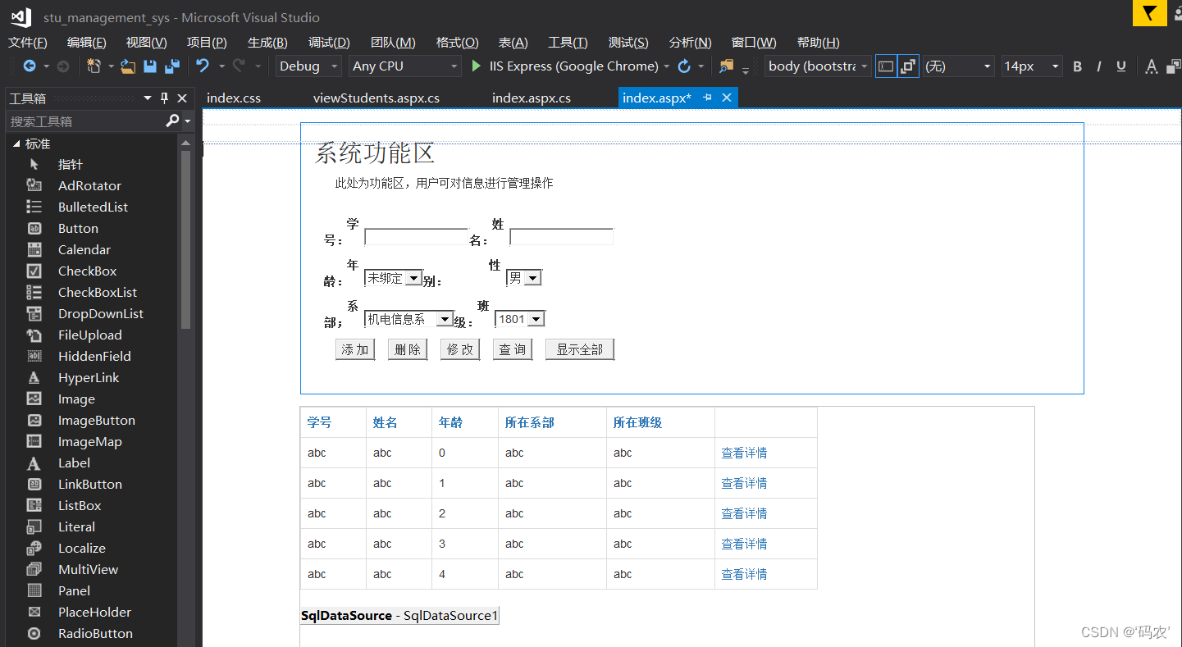
Task: Select the Calendar control in toolbox
Action: [84, 250]
